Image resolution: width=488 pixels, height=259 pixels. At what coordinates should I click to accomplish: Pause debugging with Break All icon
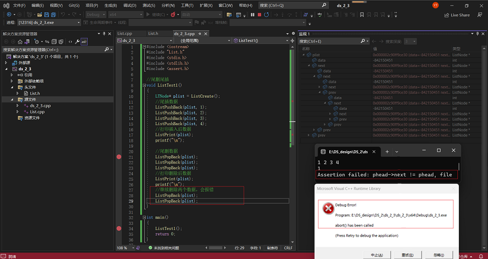[x=253, y=15]
